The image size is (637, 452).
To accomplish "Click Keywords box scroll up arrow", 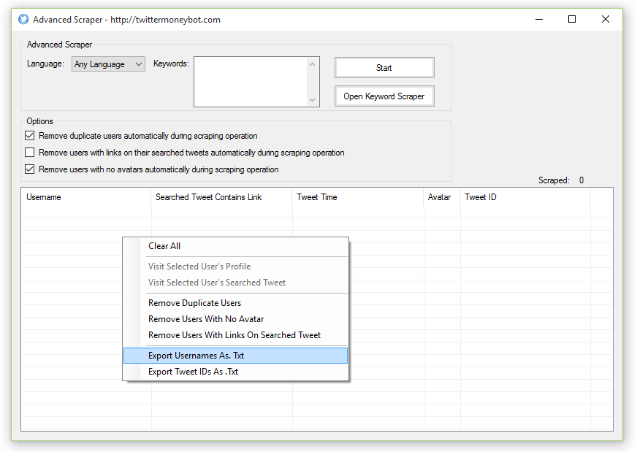I will [312, 64].
